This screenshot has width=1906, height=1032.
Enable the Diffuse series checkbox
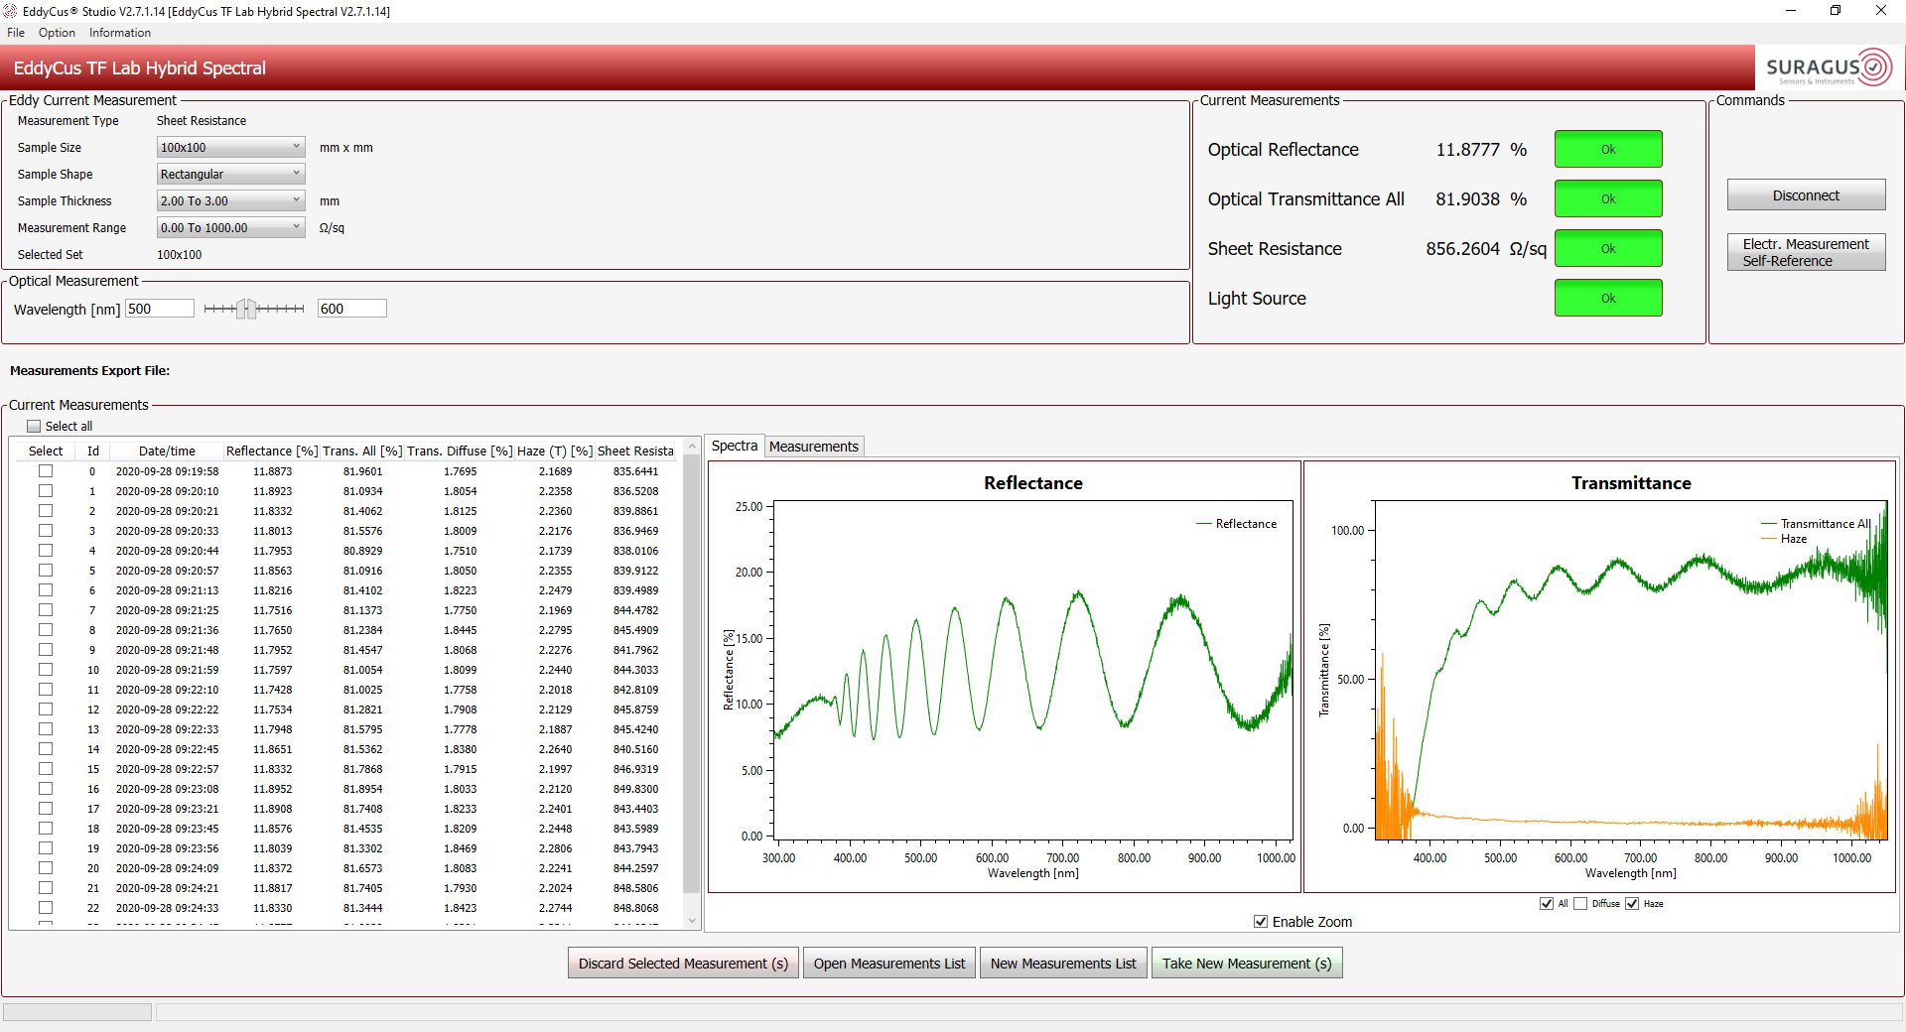pos(1580,903)
